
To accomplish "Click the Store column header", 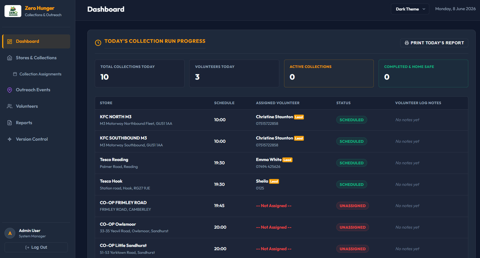I will (106, 103).
